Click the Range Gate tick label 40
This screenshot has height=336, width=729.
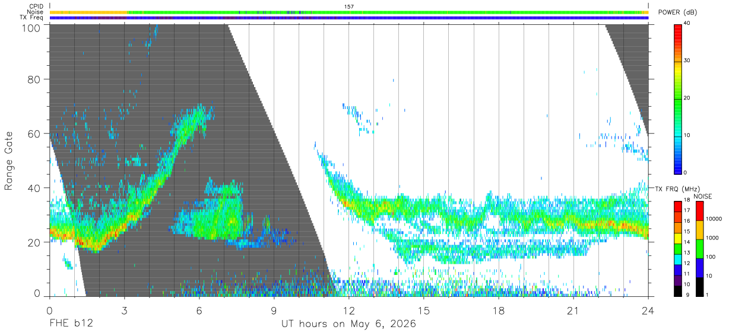point(33,188)
